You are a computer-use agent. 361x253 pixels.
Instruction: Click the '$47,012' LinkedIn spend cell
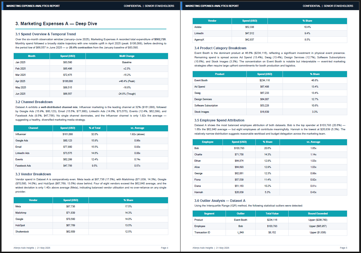tap(250, 33)
